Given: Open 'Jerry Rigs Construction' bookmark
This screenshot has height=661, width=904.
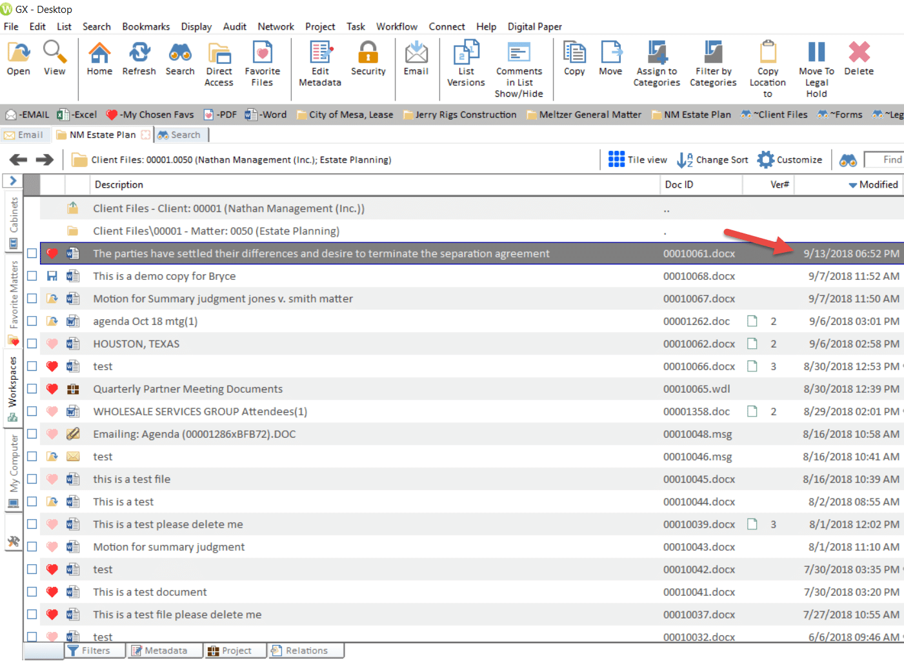Looking at the screenshot, I should pos(460,114).
